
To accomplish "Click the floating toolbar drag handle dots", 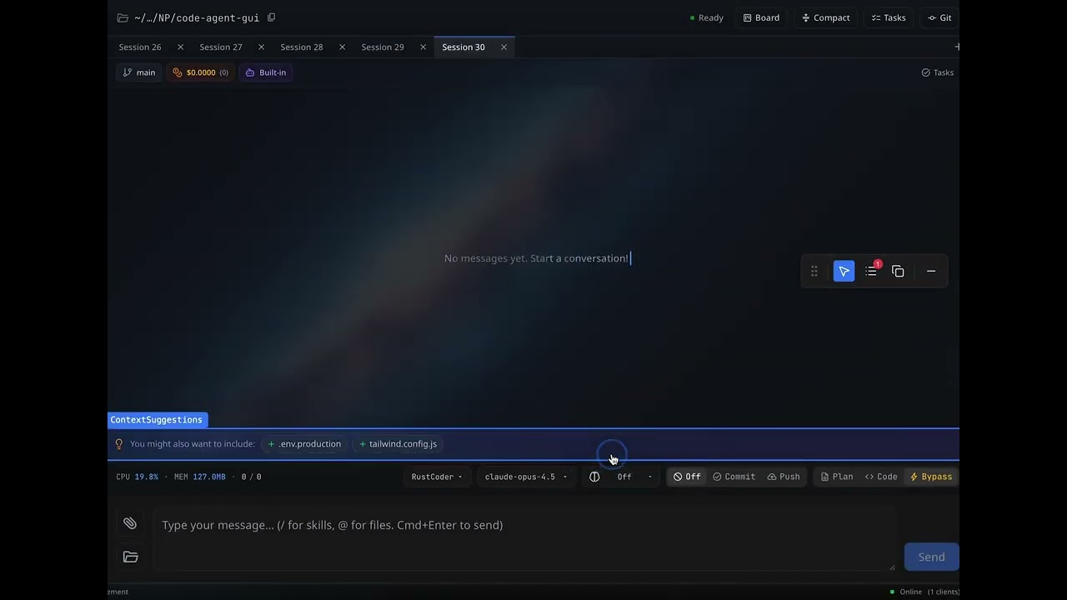I will coord(814,272).
